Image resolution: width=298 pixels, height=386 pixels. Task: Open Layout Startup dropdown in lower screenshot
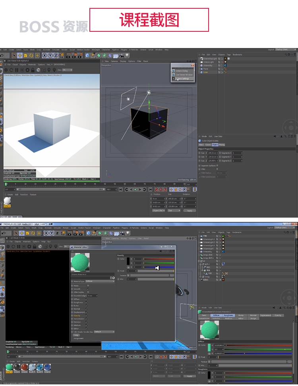(x=285, y=228)
